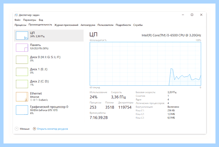Viewport: 219px width, 147px height.
Task: Maximize the Диспетчер задач window
Action: pos(192,15)
